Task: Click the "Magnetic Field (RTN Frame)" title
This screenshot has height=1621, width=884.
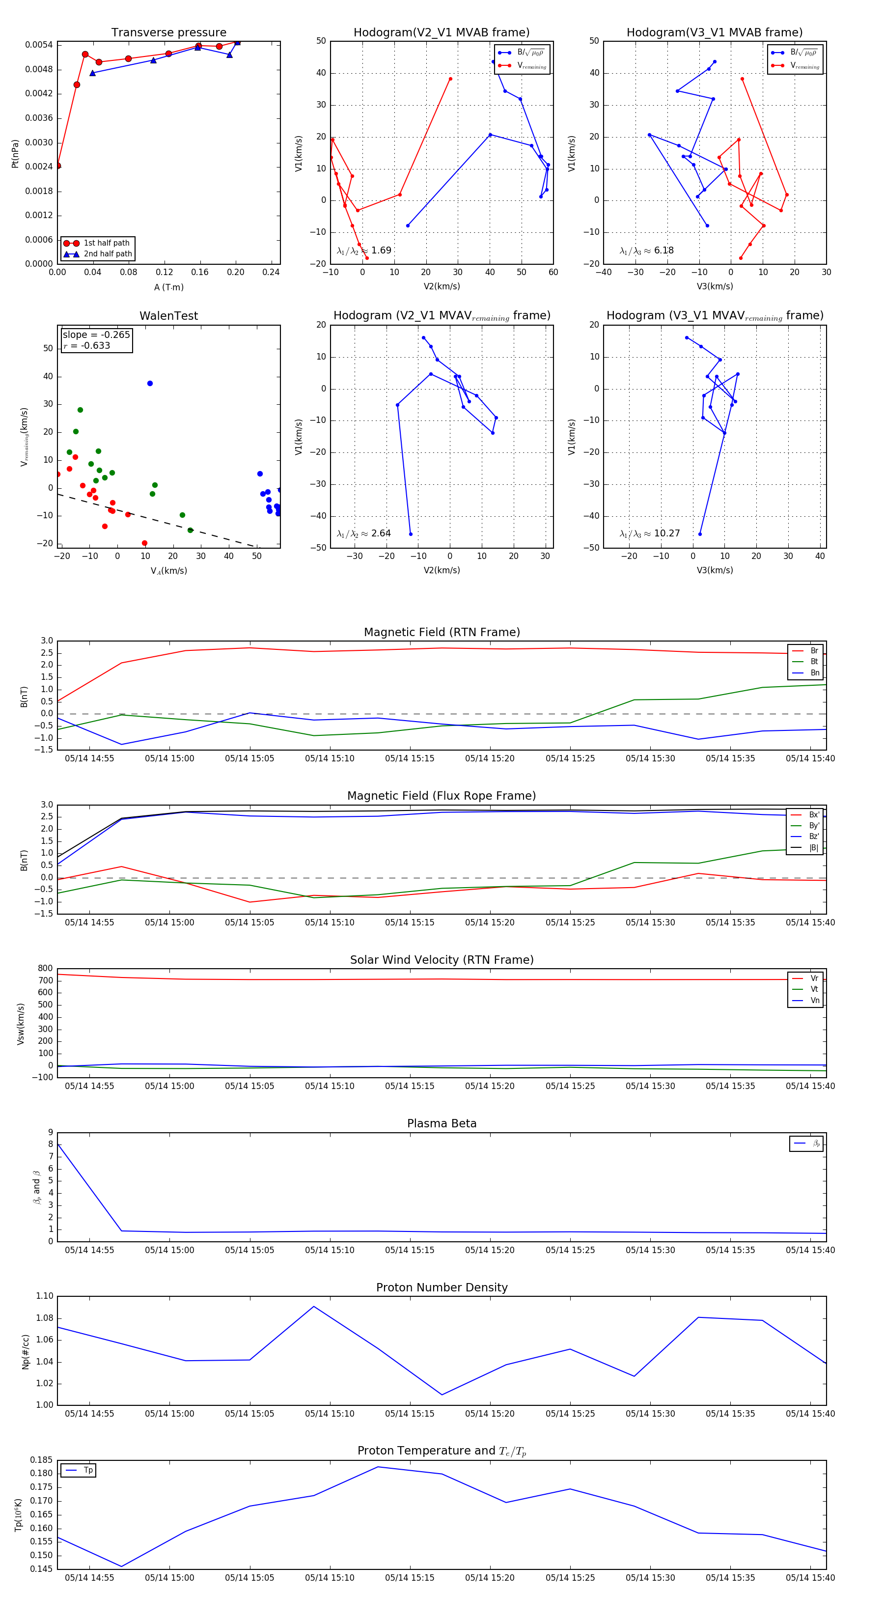Action: pos(442,632)
